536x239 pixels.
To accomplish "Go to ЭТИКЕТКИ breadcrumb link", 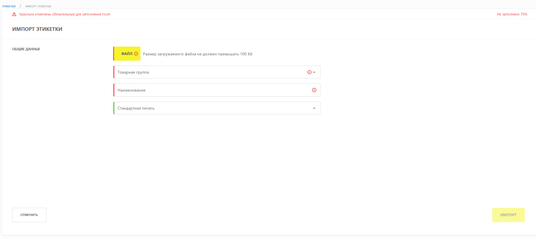I will (x=9, y=6).
